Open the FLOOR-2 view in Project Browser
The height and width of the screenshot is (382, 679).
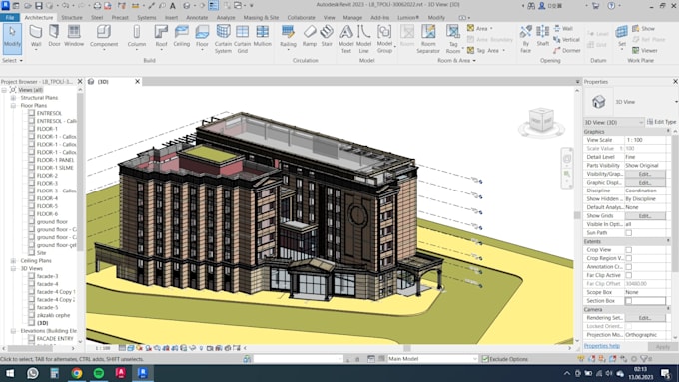[x=47, y=176]
